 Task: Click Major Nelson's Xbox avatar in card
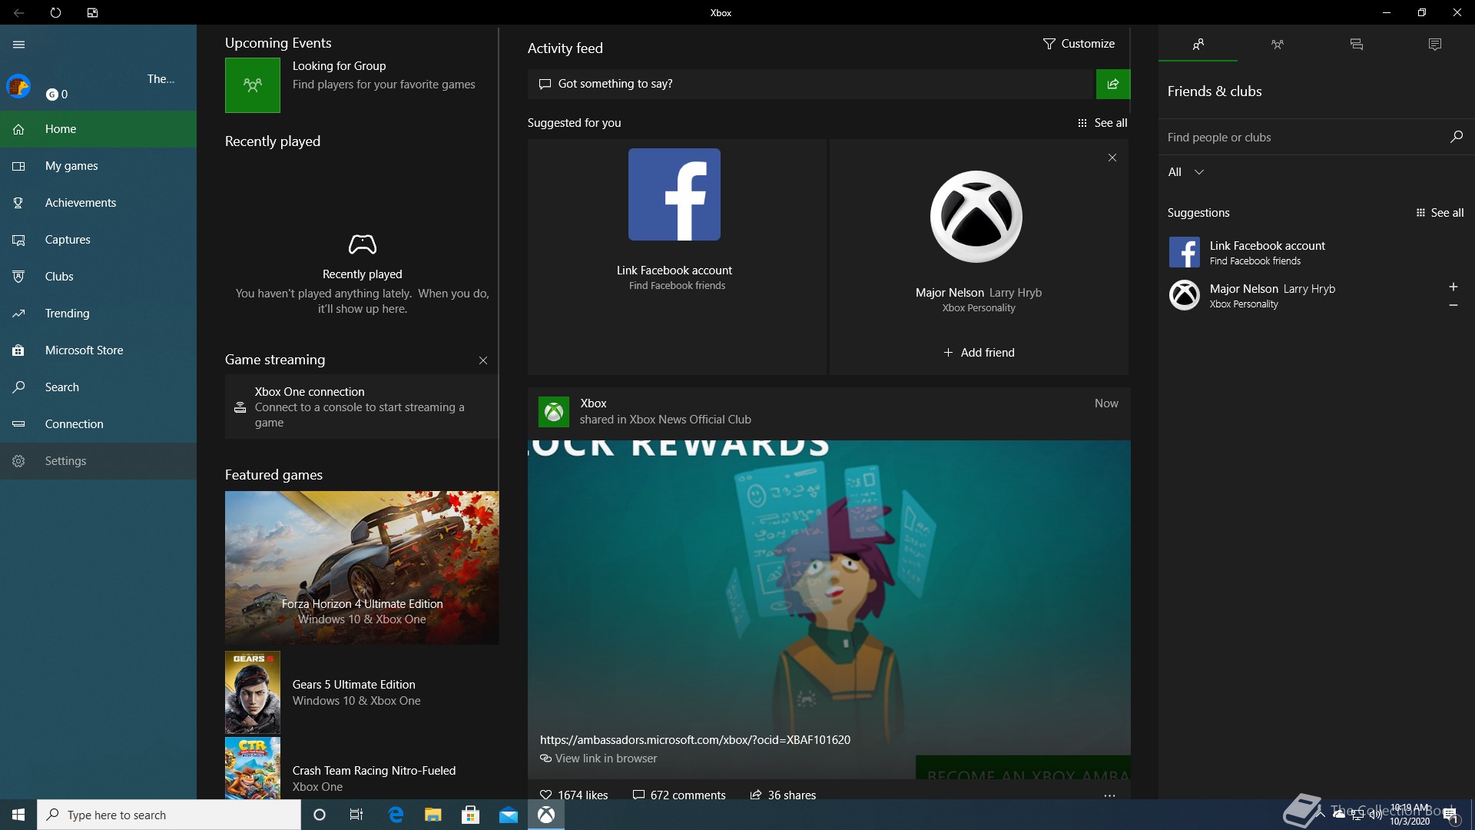click(976, 217)
